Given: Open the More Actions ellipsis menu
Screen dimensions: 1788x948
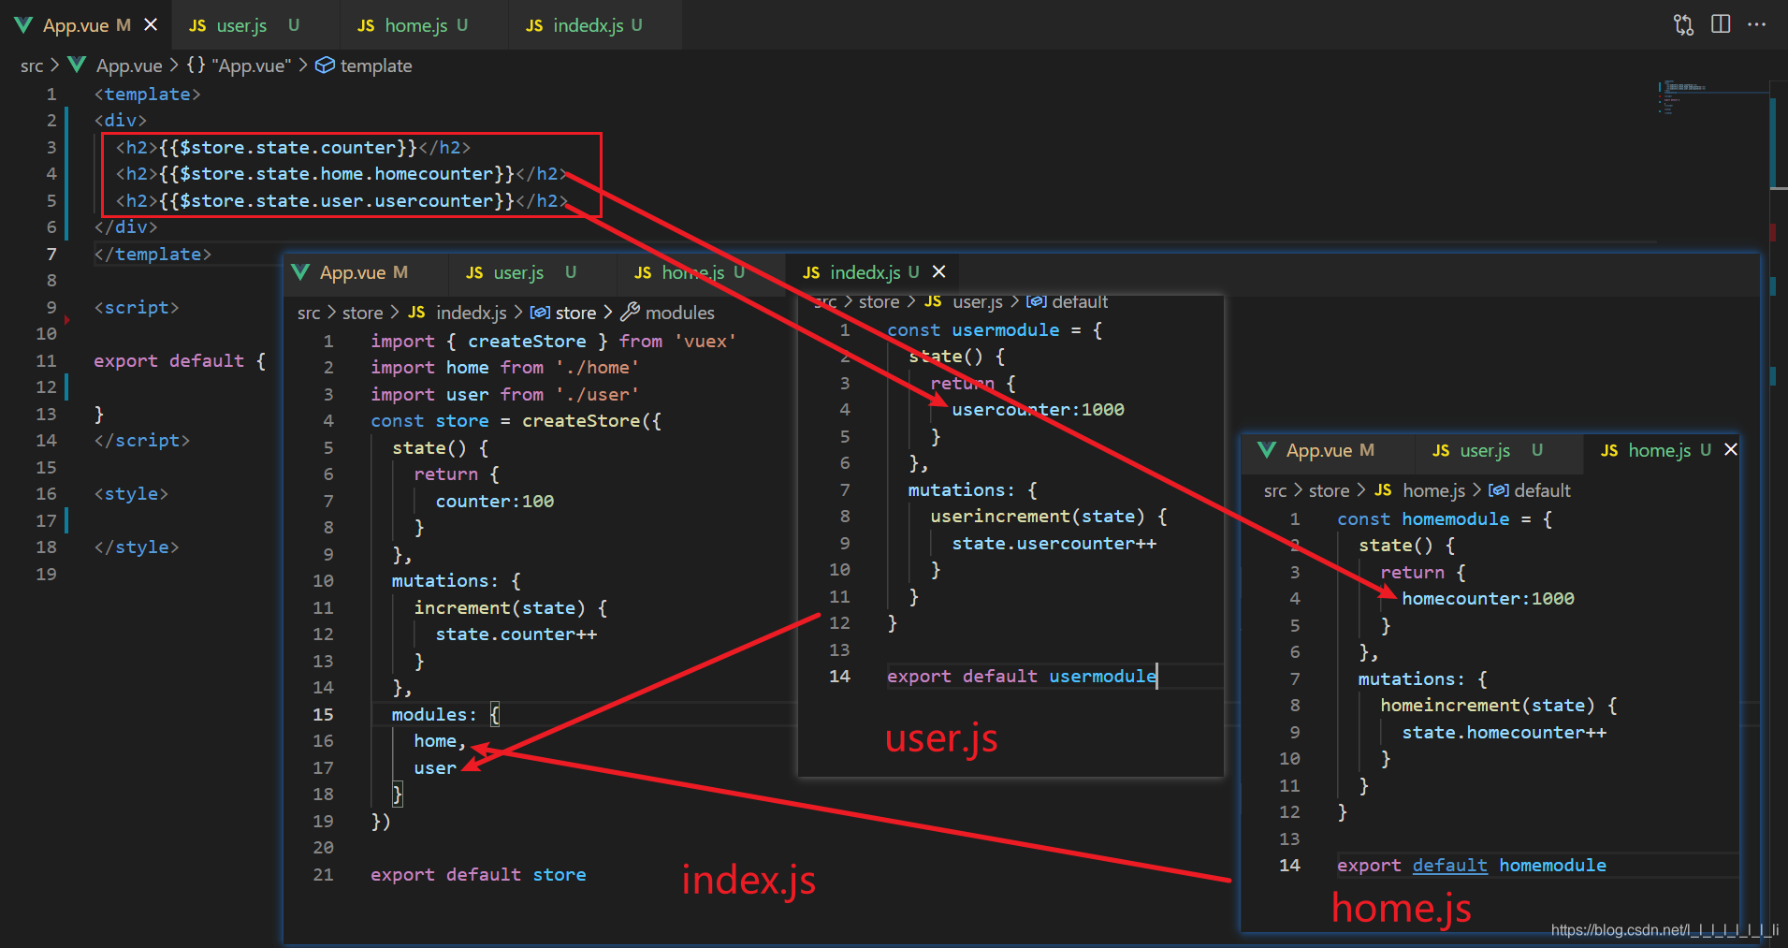Looking at the screenshot, I should click(x=1756, y=24).
